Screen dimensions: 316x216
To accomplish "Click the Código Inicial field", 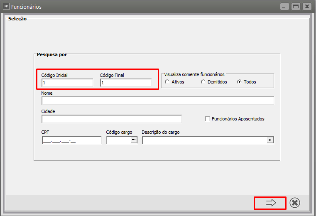I will pyautogui.click(x=67, y=83).
